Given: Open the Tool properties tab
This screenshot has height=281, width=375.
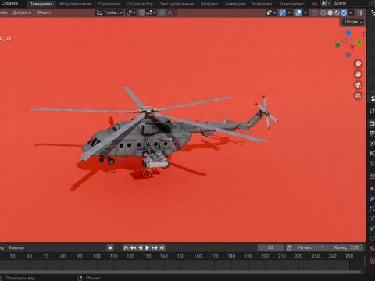Looking at the screenshot, I should tap(372, 111).
